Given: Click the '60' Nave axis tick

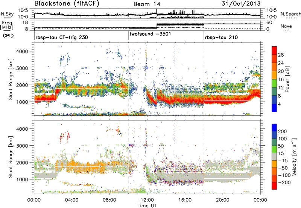Looking at the screenshot, I should click(269, 23).
